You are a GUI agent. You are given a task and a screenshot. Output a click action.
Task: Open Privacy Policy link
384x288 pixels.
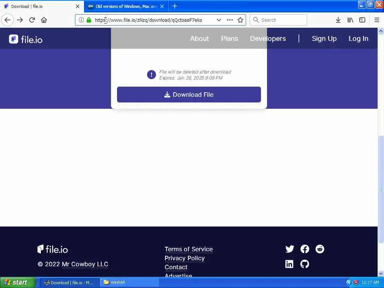tap(184, 258)
